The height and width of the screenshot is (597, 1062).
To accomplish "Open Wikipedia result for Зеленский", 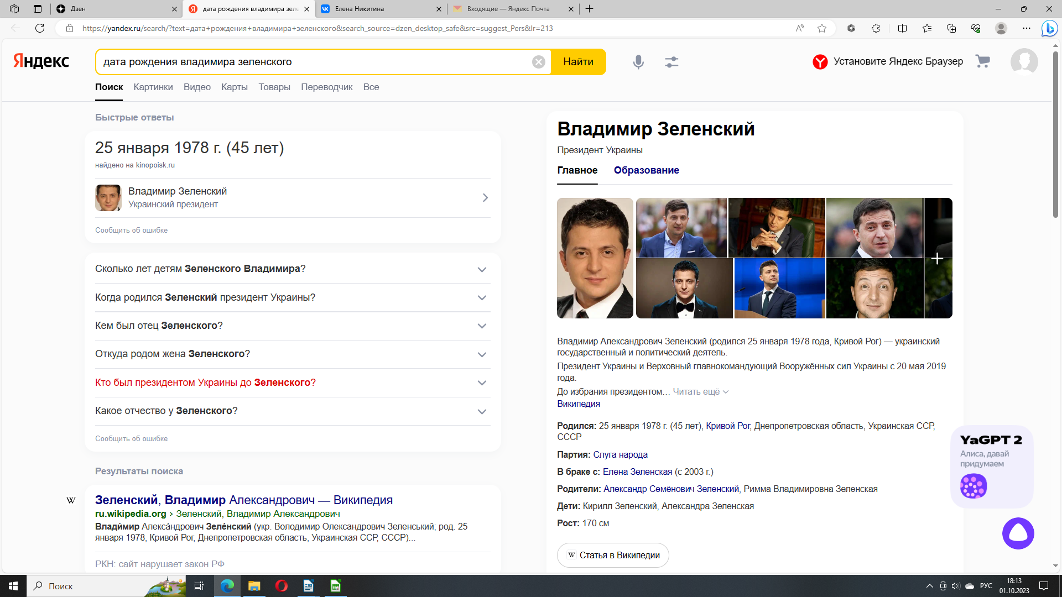I will (244, 500).
